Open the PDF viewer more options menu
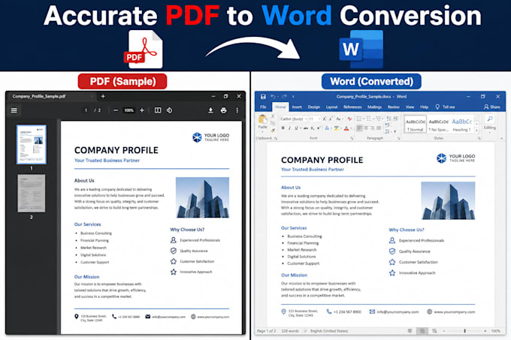This screenshot has width=511, height=340. [237, 110]
